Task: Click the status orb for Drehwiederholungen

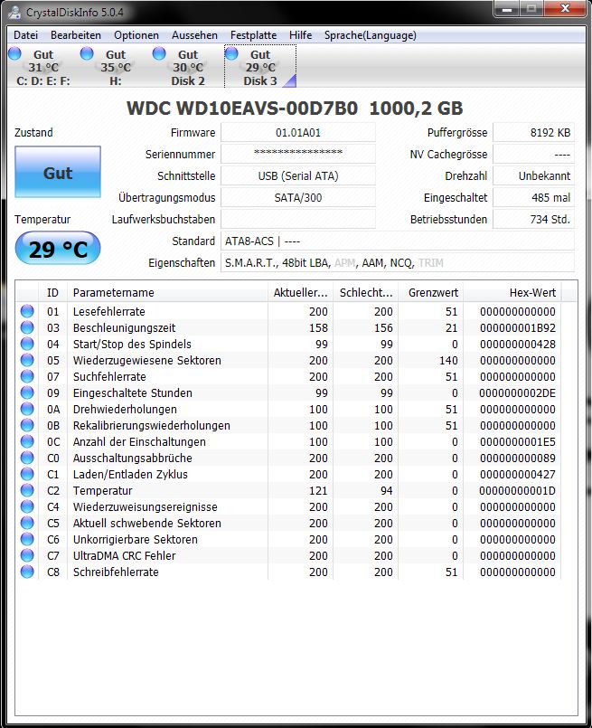Action: (x=27, y=409)
